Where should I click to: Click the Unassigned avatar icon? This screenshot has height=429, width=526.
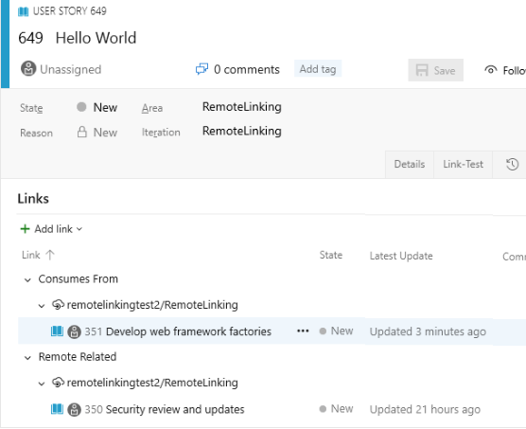pyautogui.click(x=28, y=68)
